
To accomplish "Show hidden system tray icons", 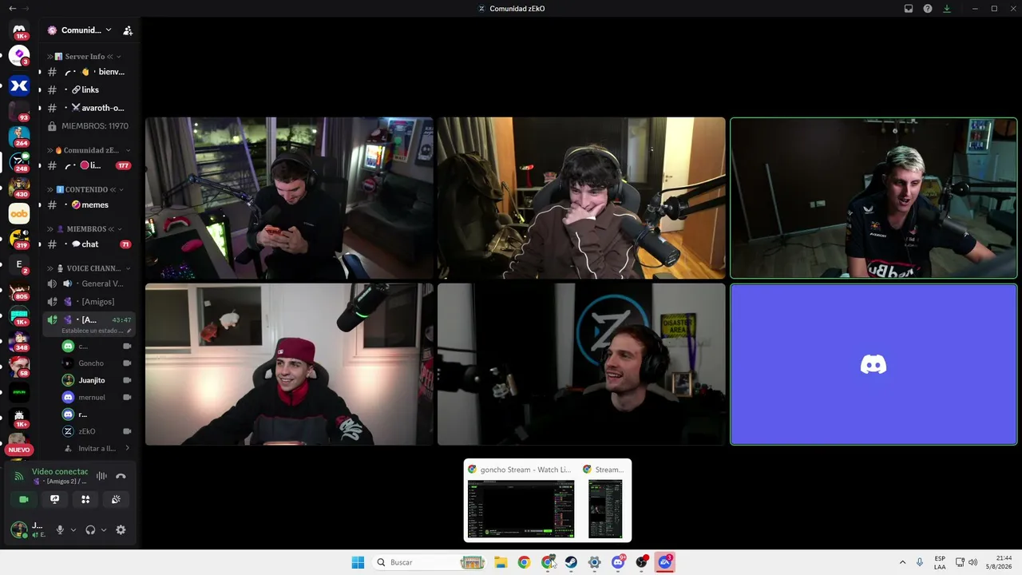I will coord(902,562).
